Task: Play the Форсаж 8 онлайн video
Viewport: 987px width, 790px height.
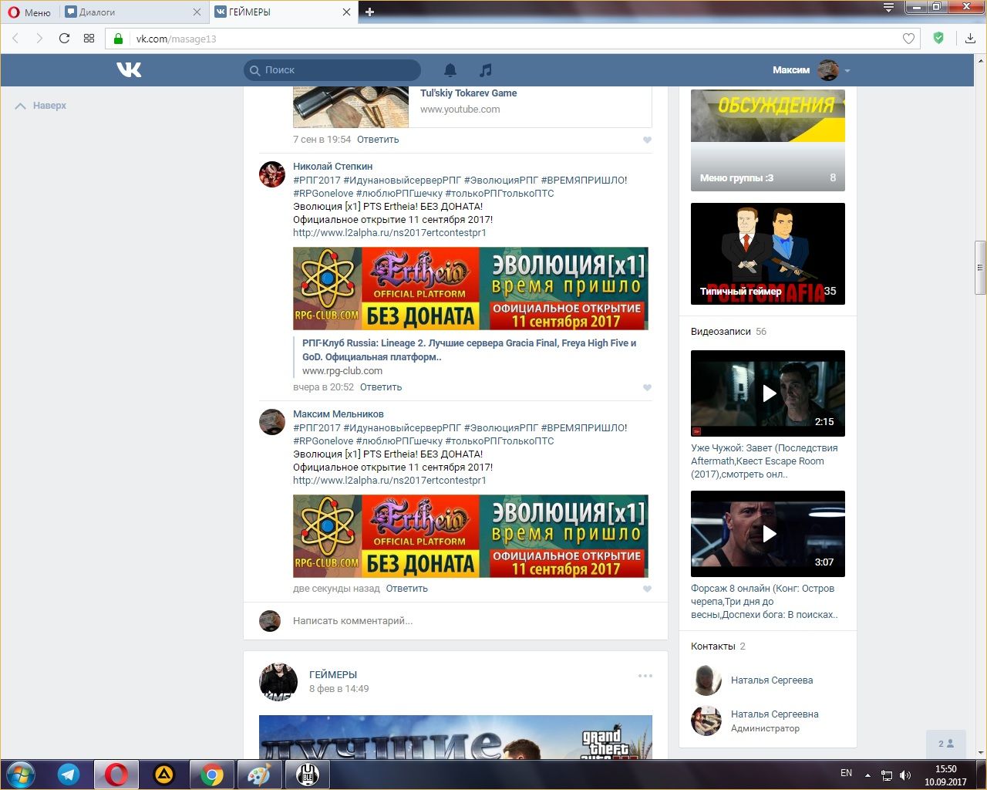Action: click(768, 534)
